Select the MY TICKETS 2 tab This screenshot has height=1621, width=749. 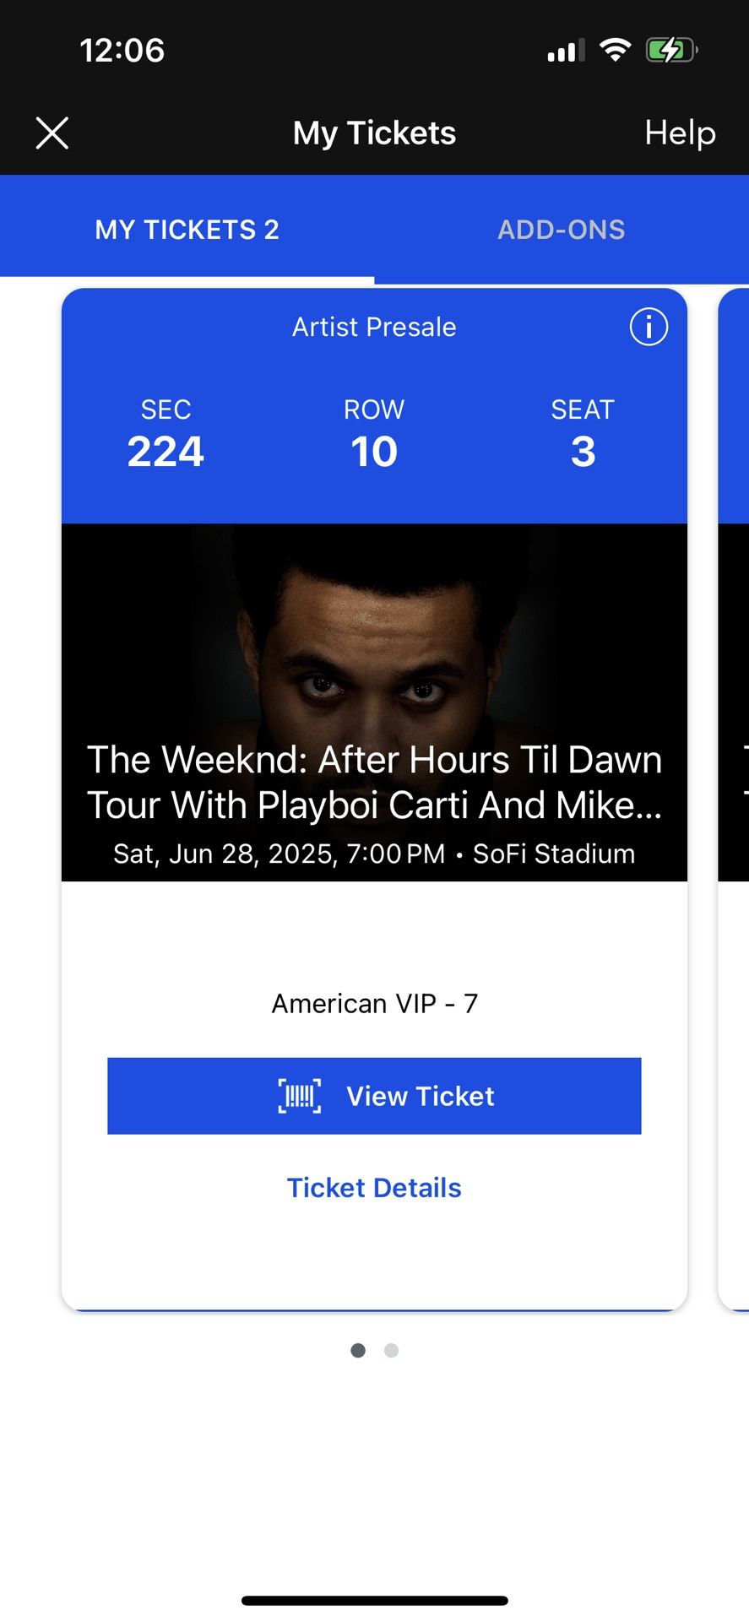click(187, 230)
